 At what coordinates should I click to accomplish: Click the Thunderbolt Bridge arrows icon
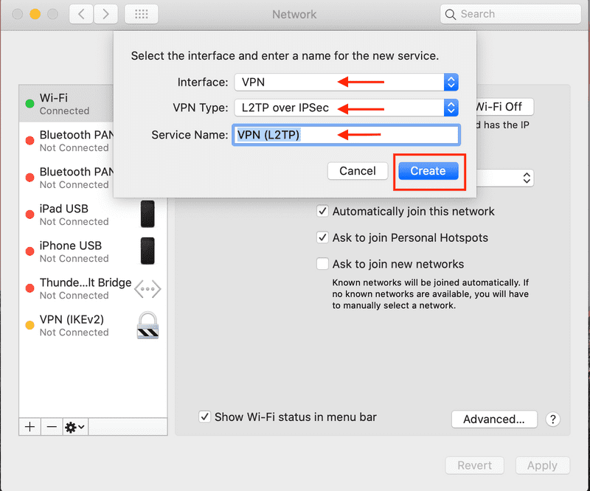click(x=147, y=289)
